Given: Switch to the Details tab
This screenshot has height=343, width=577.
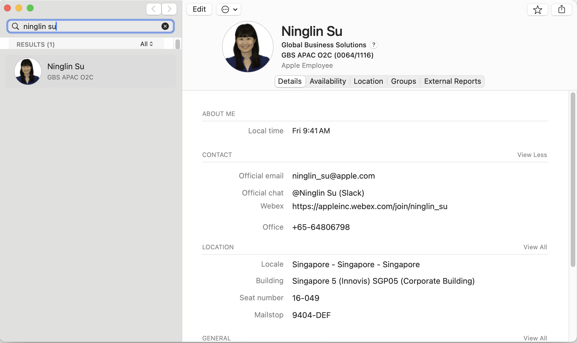Looking at the screenshot, I should coord(290,81).
